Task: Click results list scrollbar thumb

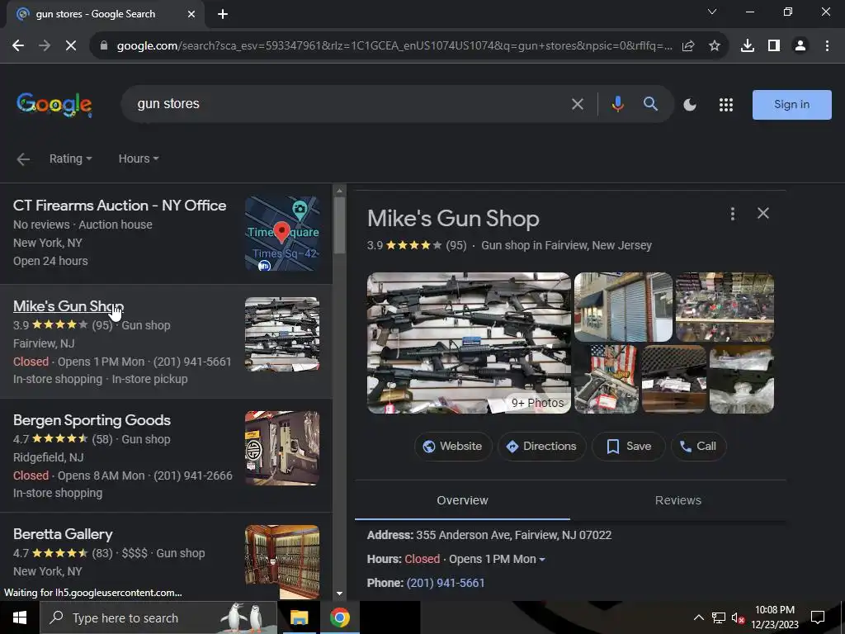Action: [x=339, y=225]
